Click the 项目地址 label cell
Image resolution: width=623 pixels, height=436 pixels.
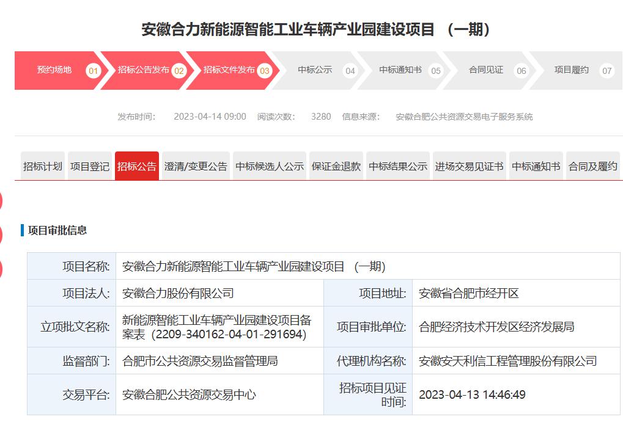coord(368,293)
